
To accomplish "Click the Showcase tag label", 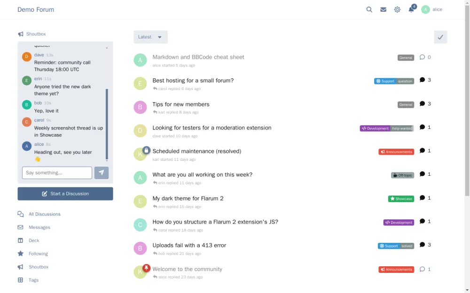I will coord(401,199).
